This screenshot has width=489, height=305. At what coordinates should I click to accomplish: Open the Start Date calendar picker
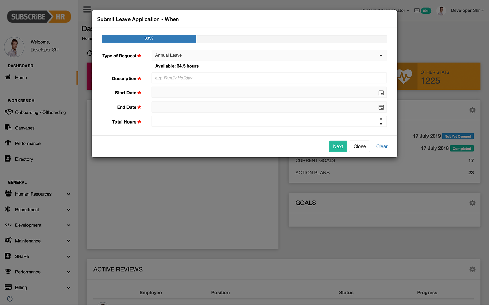click(381, 92)
